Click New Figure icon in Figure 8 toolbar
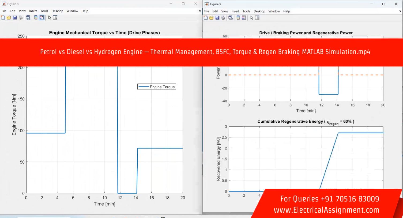This screenshot has width=403, height=218. click(x=3, y=18)
